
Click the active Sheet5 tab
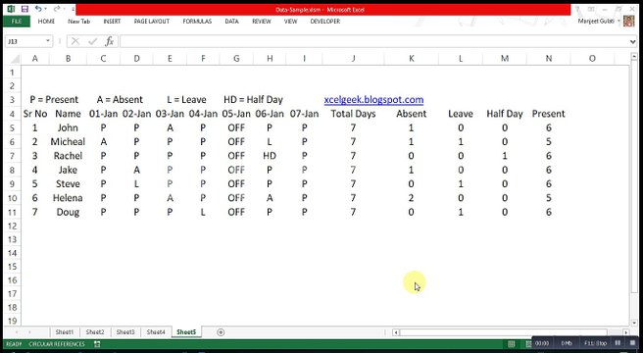(186, 332)
